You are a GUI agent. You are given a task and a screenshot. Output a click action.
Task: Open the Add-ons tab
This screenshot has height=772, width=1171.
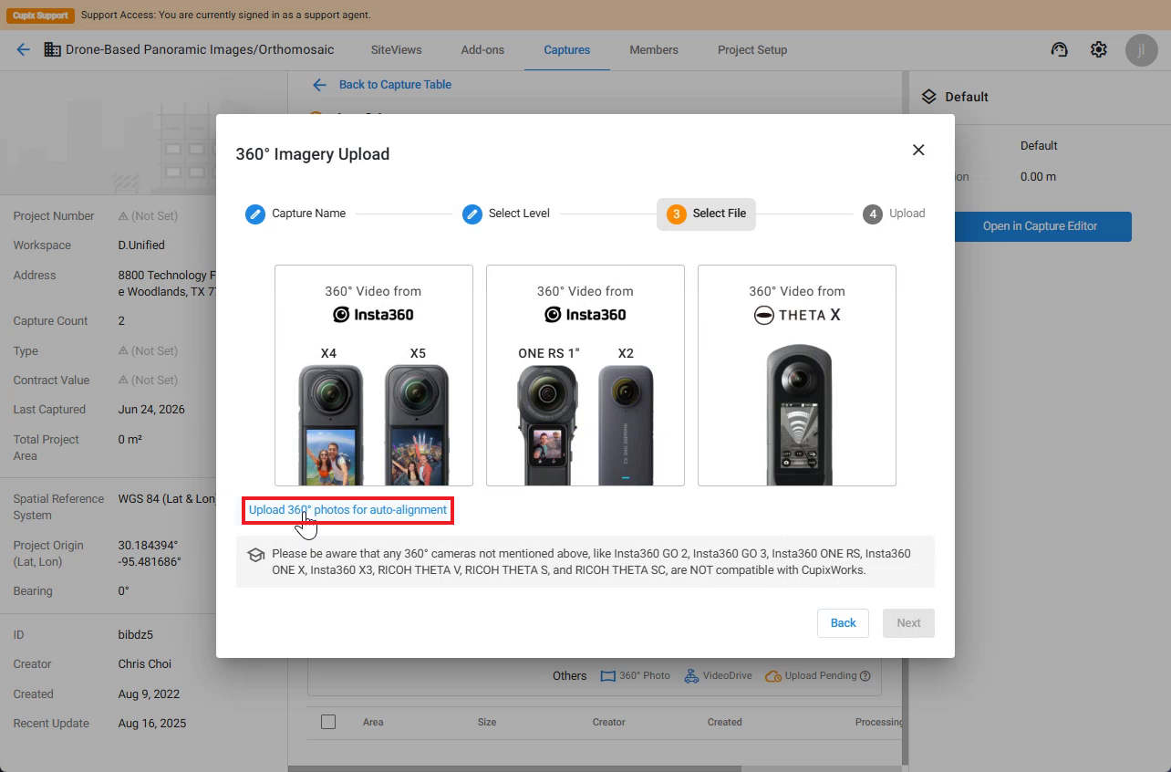[x=482, y=50]
